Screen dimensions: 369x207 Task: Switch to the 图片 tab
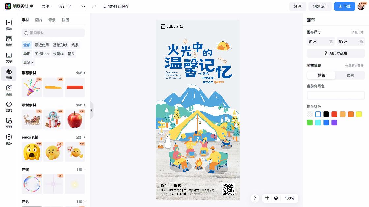[39, 20]
